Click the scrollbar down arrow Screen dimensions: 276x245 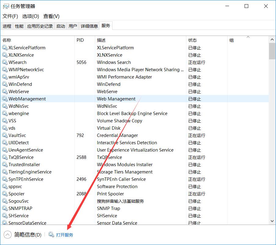click(272, 221)
